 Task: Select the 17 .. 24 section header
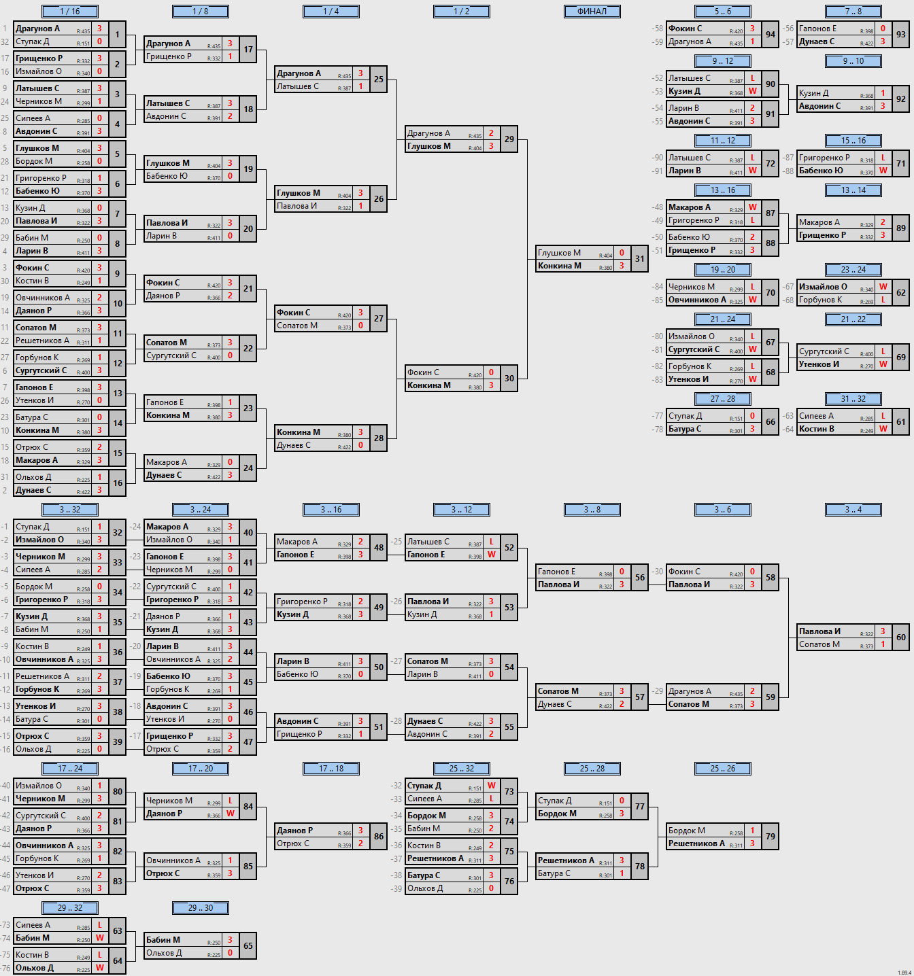coord(70,769)
